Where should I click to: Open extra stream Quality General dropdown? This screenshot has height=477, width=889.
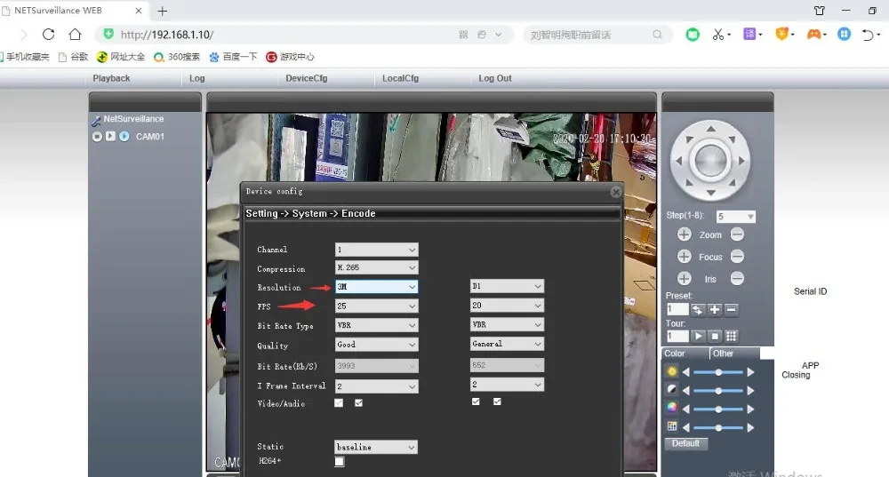(x=507, y=344)
